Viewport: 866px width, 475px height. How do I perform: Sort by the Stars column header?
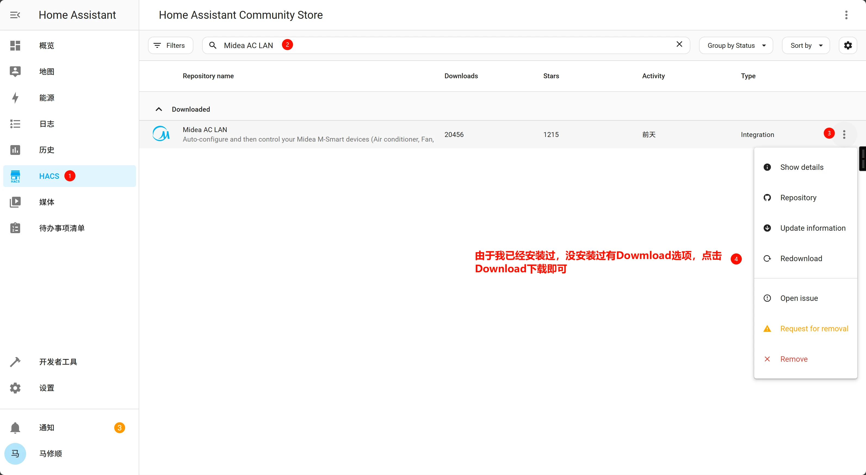[551, 76]
